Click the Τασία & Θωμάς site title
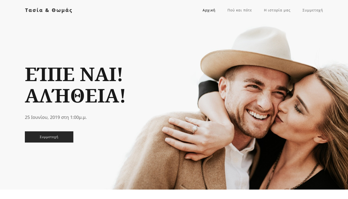The image size is (348, 199). (48, 10)
